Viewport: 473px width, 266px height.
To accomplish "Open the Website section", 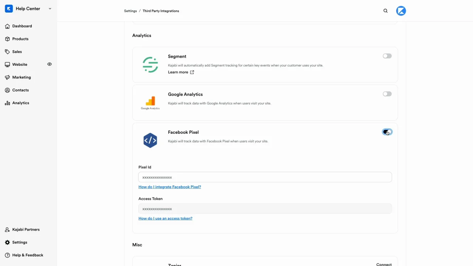I will 20,65.
